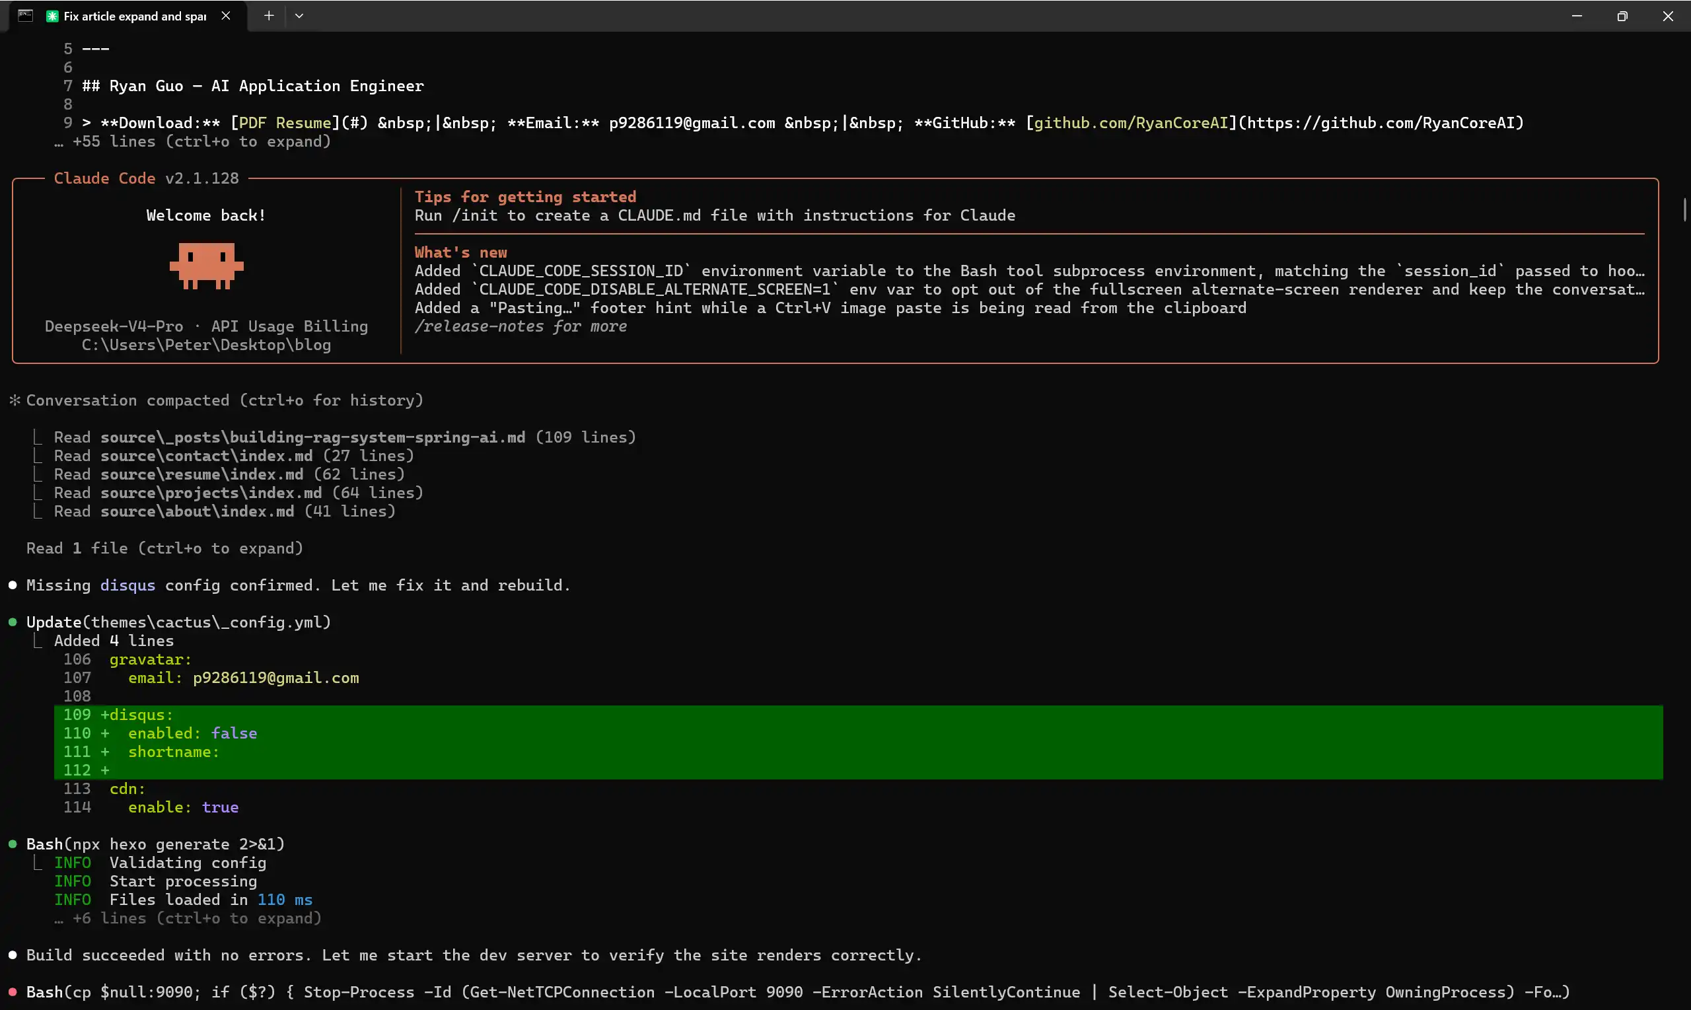Select heading '## Ryan Guo — AI Application Engineer'
The image size is (1691, 1010).
[x=252, y=87]
